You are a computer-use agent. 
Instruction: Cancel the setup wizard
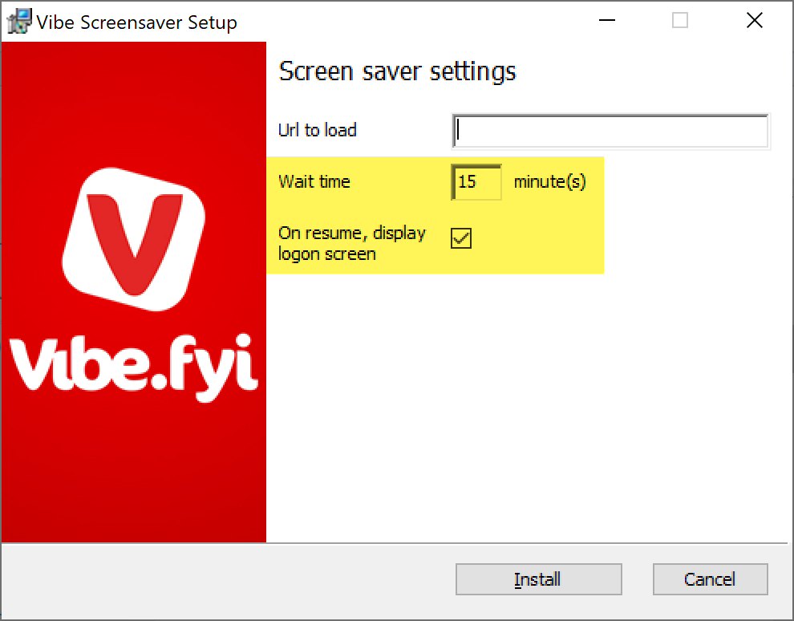pyautogui.click(x=710, y=579)
